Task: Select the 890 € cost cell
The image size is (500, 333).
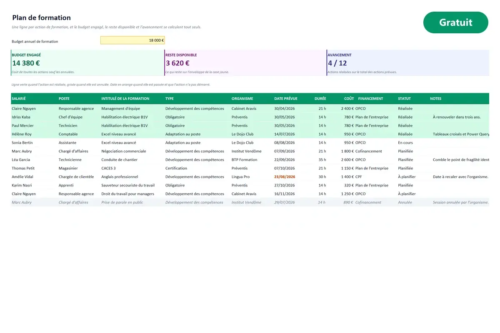Action: (348, 202)
